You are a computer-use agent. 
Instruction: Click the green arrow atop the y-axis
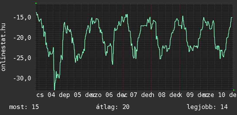[x=36, y=3]
